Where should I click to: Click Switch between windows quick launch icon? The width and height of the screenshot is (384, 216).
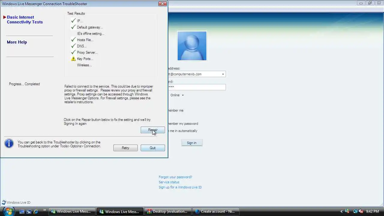coord(29,211)
